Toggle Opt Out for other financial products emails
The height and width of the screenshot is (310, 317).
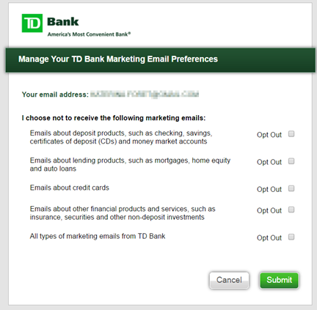pyautogui.click(x=291, y=210)
